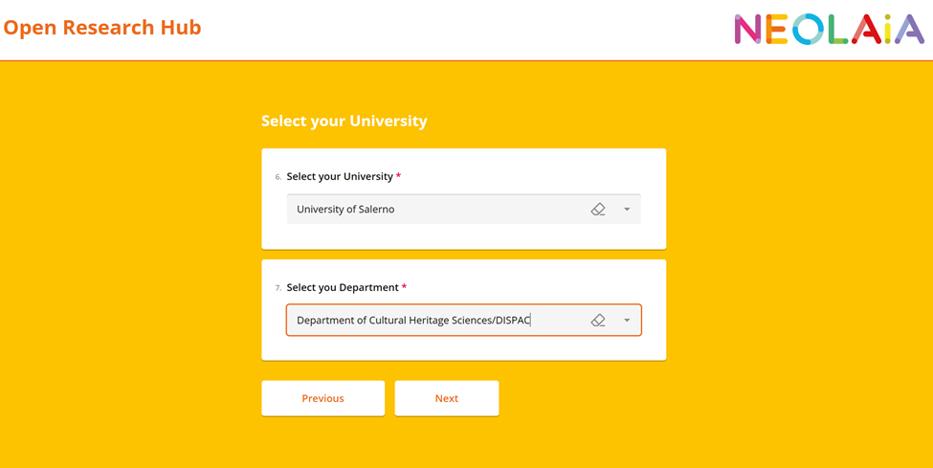Clear the University of Salerno selection with eraser

tap(598, 210)
